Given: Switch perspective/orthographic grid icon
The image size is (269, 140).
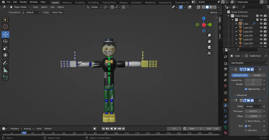Looking at the screenshot, I should [209, 53].
